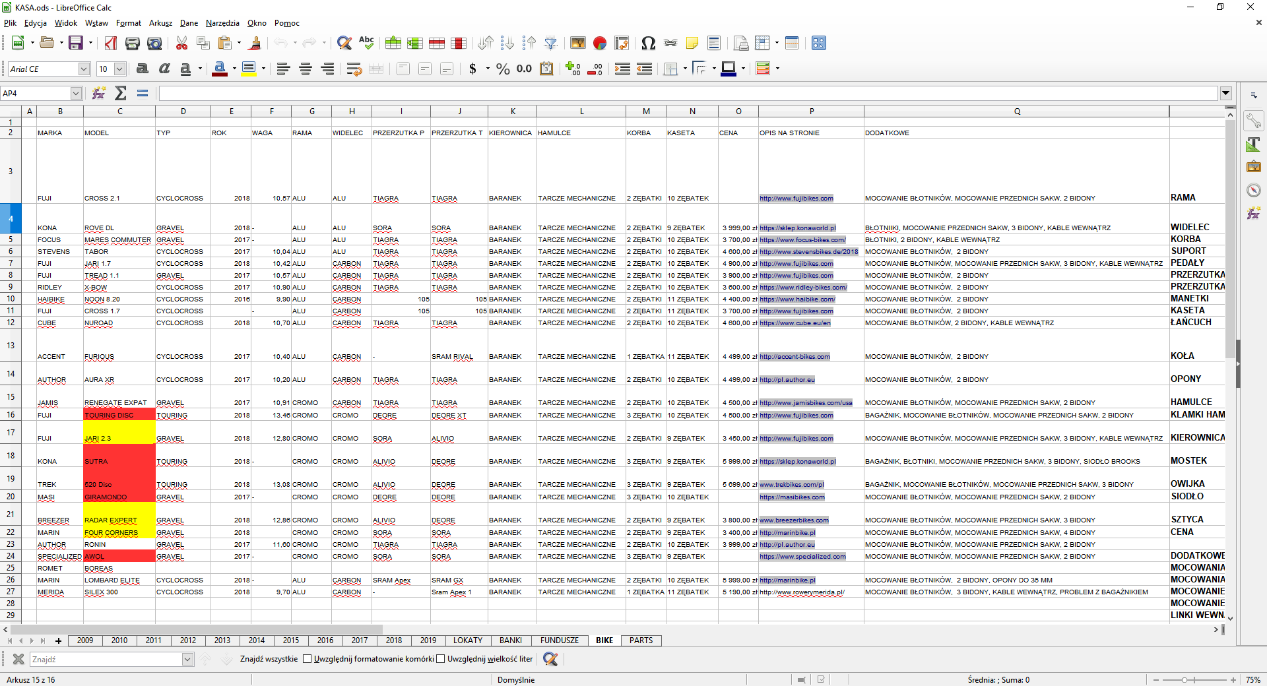Click the Clone formatting paintbrush
The height and width of the screenshot is (686, 1267).
pos(255,44)
